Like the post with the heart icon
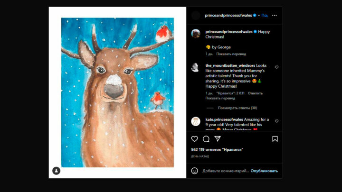The image size is (342, 192). click(194, 139)
